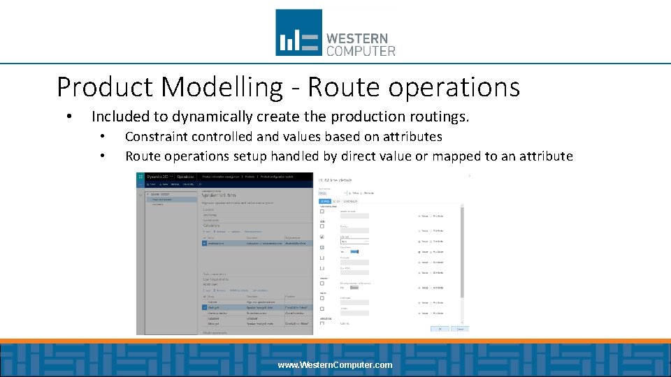Open BOM line details from BOM toolbar
Image resolution: width=671 pixels, height=377 pixels.
pos(239,290)
